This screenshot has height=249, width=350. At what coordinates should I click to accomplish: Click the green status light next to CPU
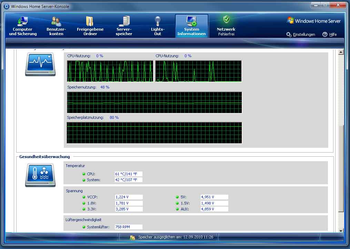click(84, 174)
